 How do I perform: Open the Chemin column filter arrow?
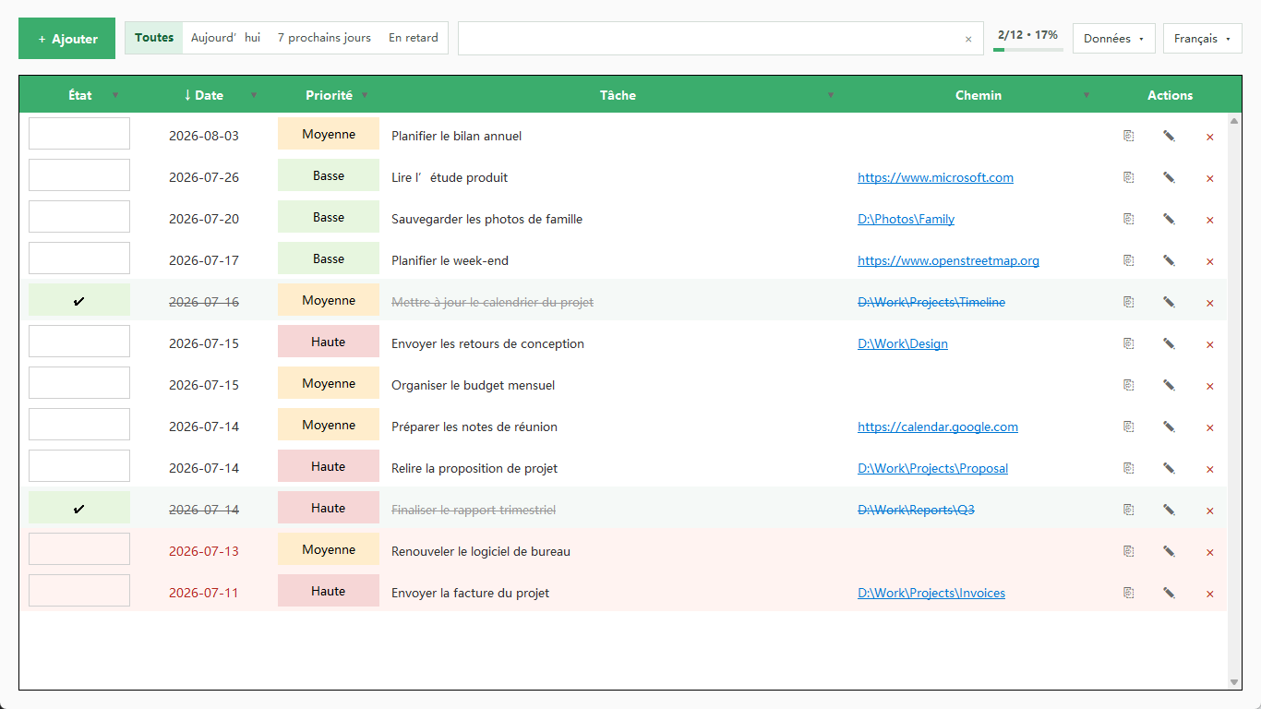[x=1087, y=95]
